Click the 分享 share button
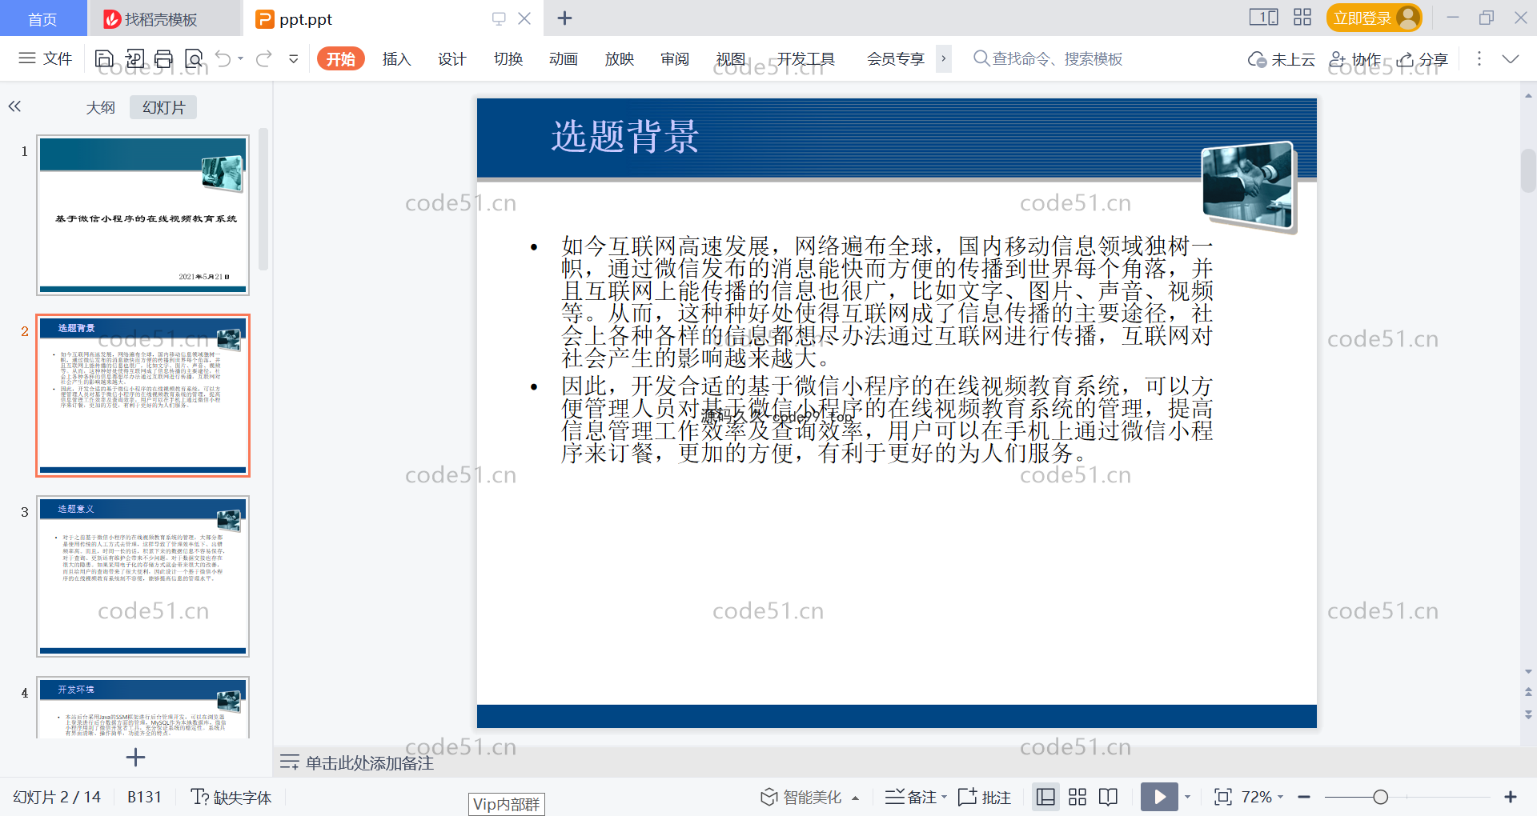The image size is (1537, 816). tap(1423, 59)
